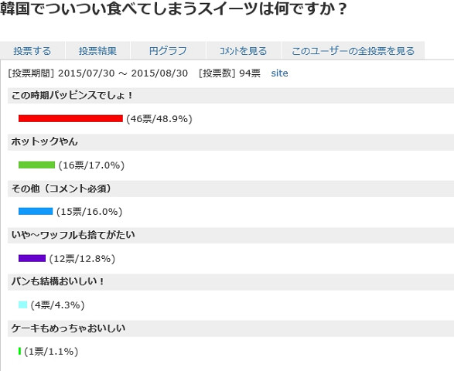The width and height of the screenshot is (454, 371).
Task: Click the thin green ケーキ result bar
Action: [19, 351]
